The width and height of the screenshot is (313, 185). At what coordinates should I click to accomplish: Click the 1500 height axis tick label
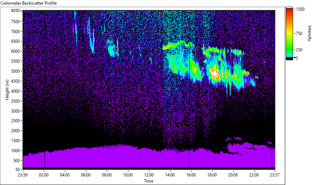(15, 141)
